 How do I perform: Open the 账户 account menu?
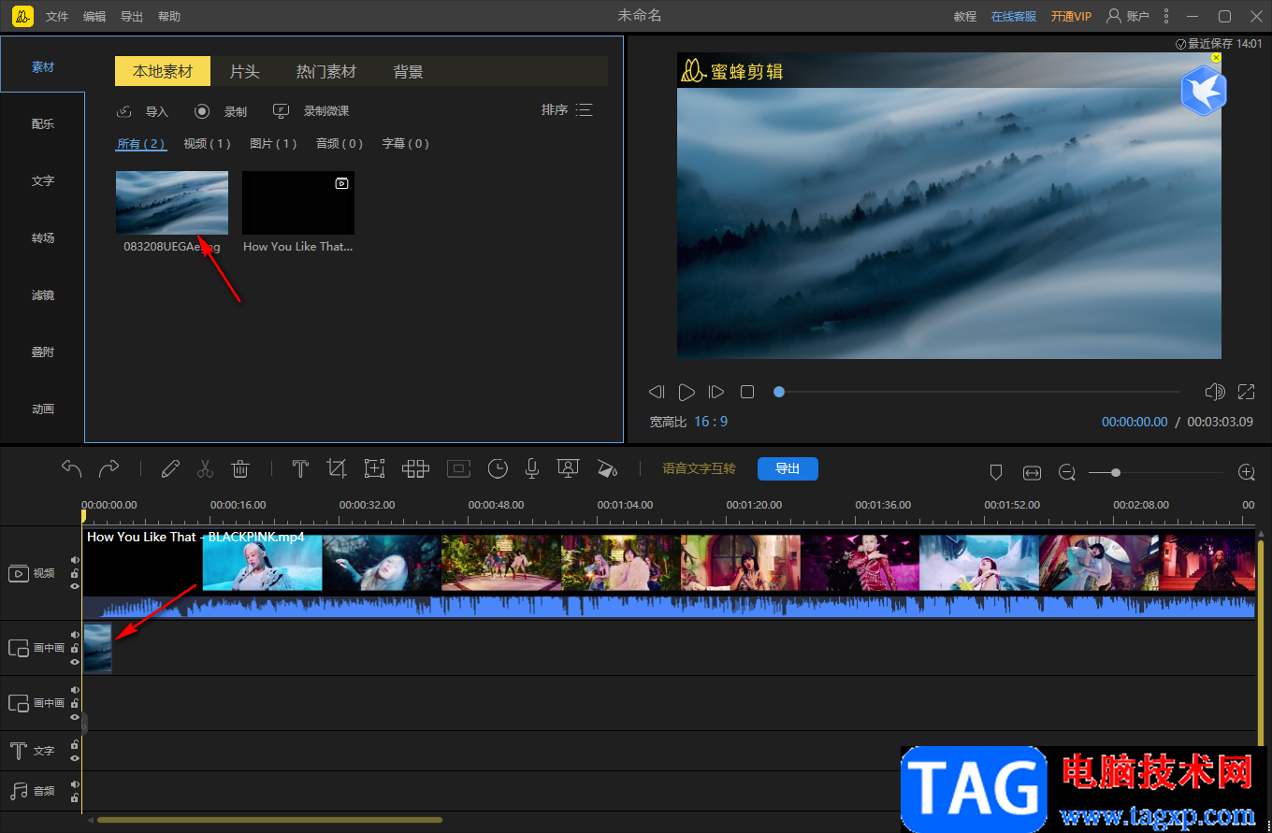click(1128, 16)
